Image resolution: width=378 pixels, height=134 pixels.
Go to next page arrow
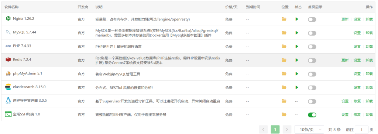287,130
